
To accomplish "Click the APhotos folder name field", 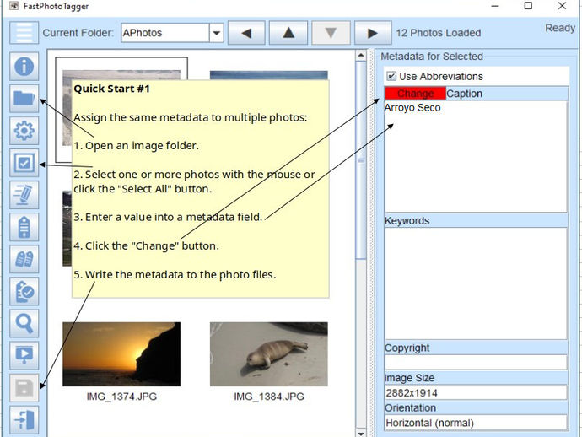I will coord(165,33).
